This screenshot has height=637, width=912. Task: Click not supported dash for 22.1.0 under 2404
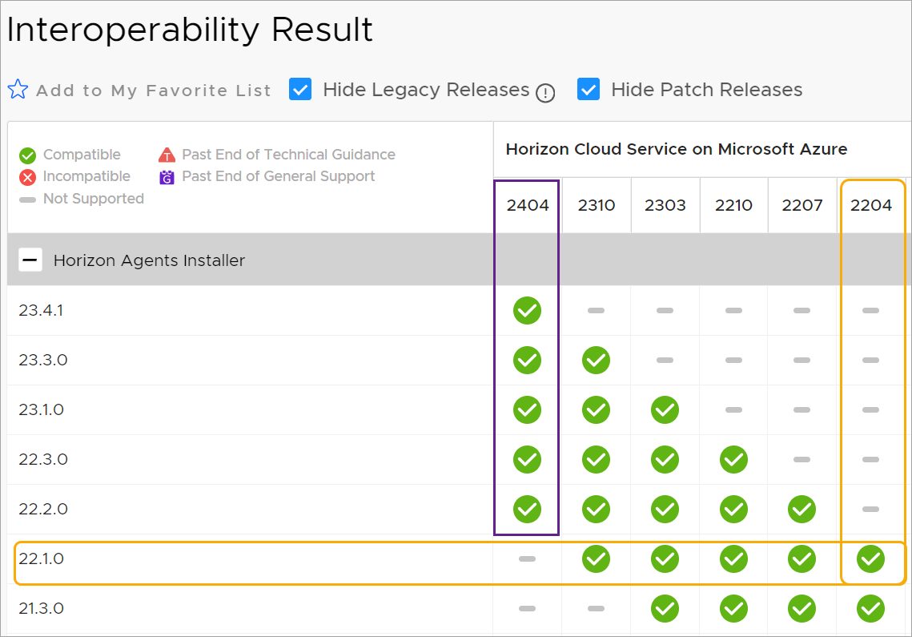(x=527, y=559)
